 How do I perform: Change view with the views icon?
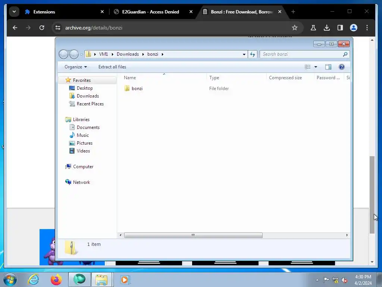[x=307, y=67]
